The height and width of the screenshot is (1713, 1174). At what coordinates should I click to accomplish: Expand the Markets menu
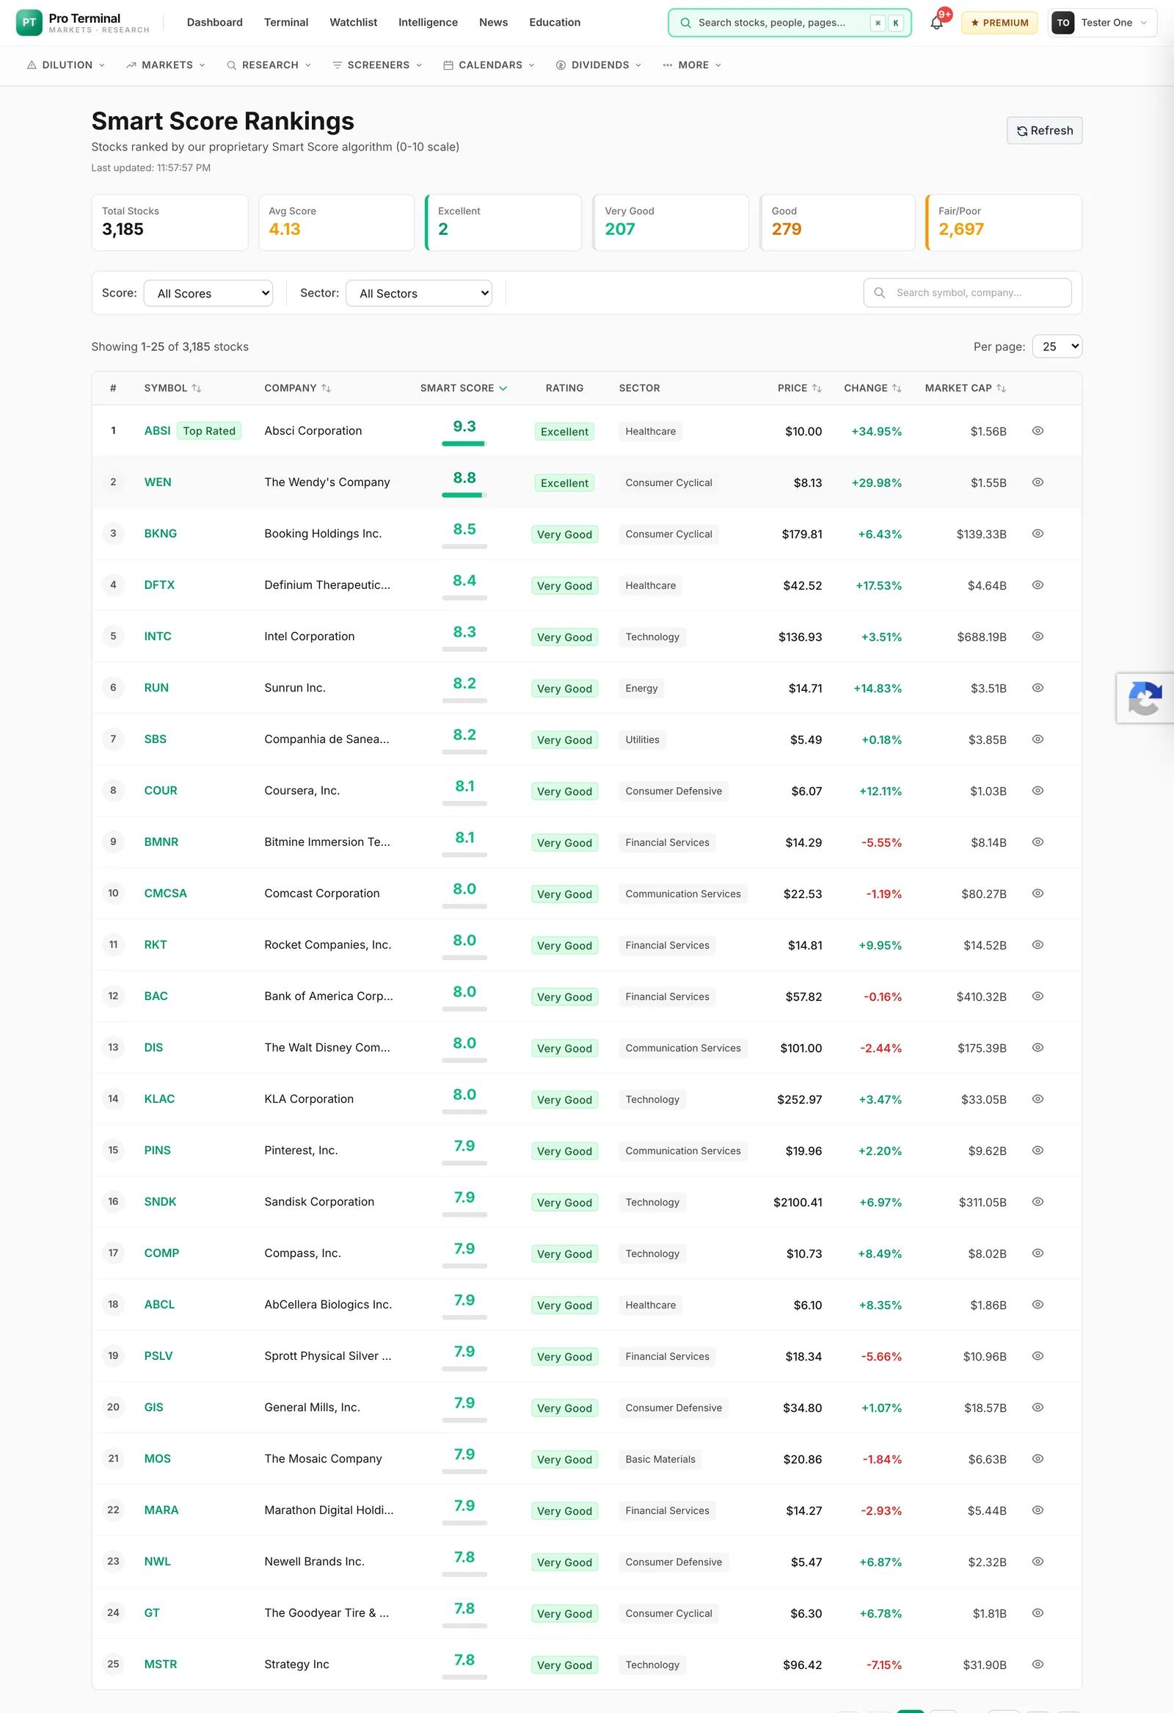click(x=166, y=65)
